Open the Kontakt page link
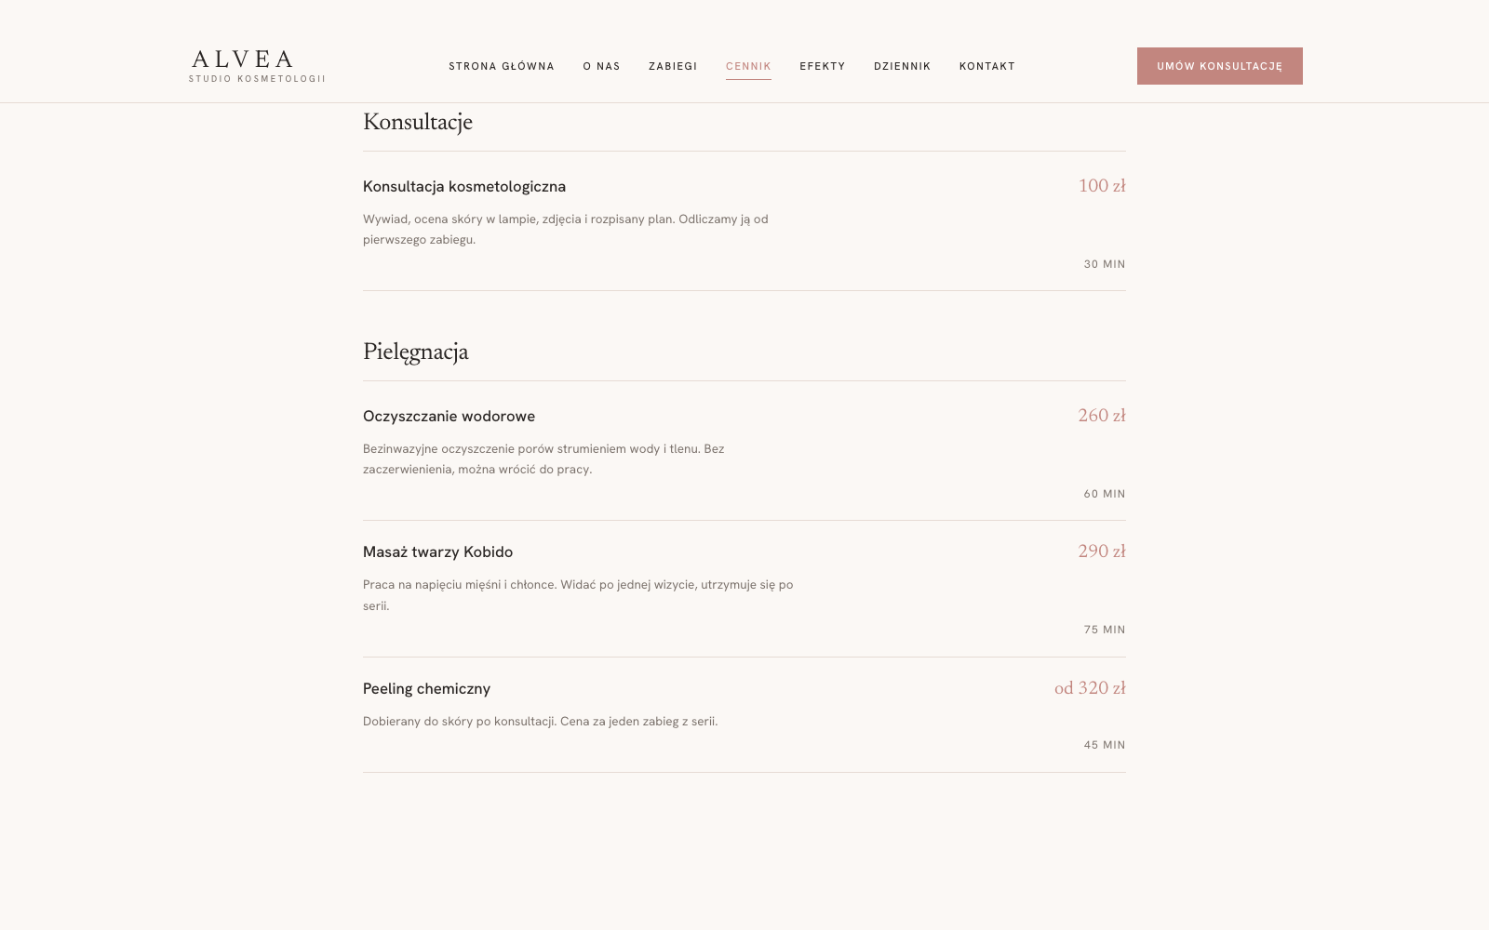The width and height of the screenshot is (1489, 930). [x=987, y=66]
